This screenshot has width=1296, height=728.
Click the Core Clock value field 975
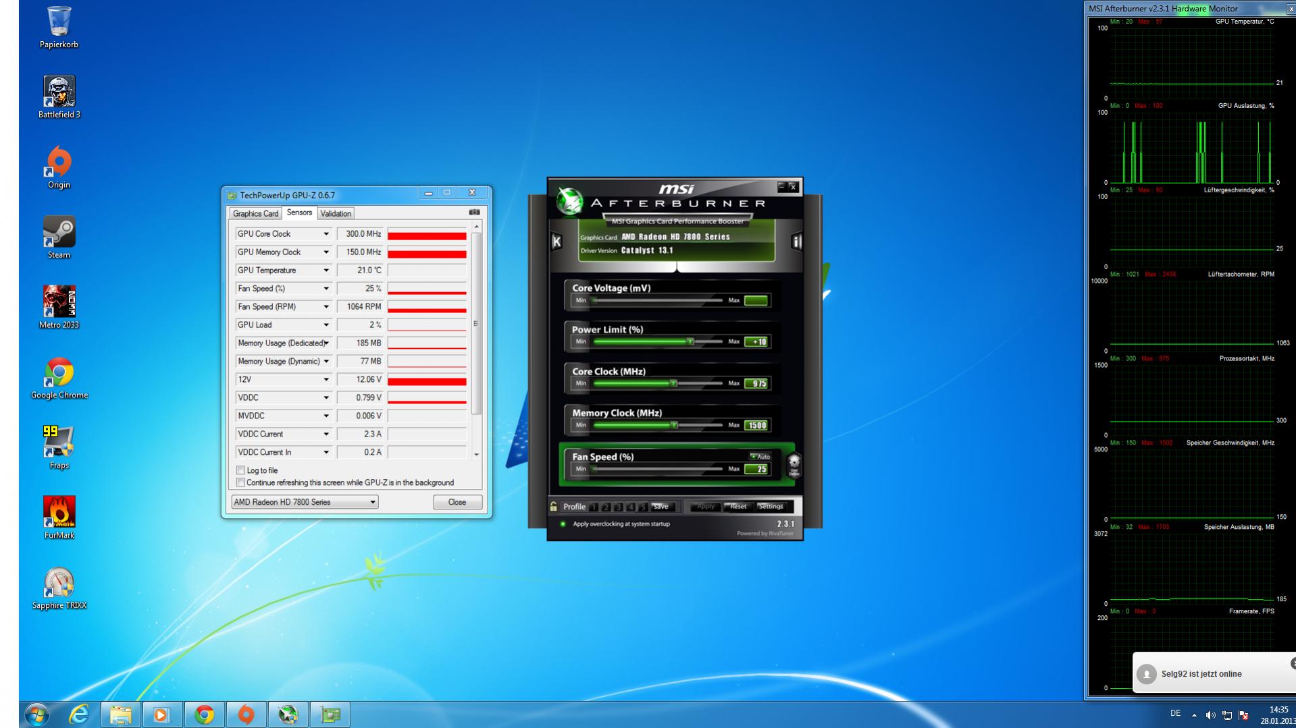(756, 383)
